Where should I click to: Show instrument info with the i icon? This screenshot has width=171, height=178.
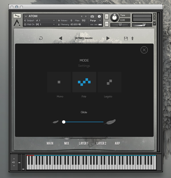[99, 17]
